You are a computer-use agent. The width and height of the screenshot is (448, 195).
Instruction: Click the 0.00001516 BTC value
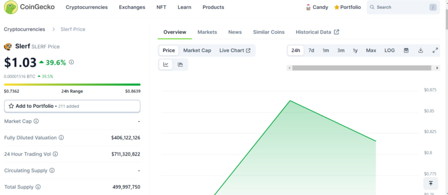pos(20,76)
